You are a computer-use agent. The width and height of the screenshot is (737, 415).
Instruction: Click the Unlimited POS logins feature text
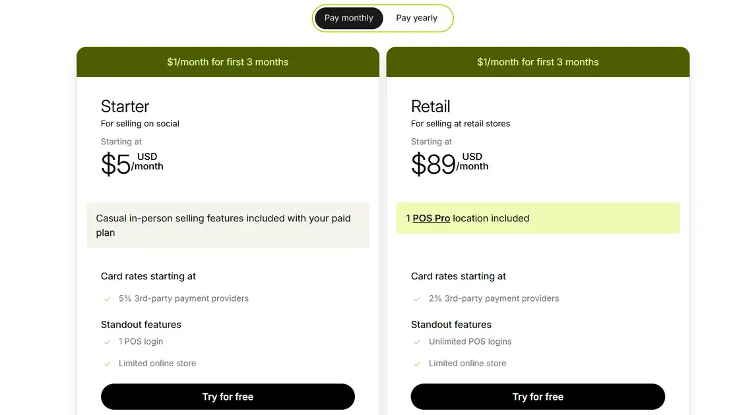[x=470, y=341]
